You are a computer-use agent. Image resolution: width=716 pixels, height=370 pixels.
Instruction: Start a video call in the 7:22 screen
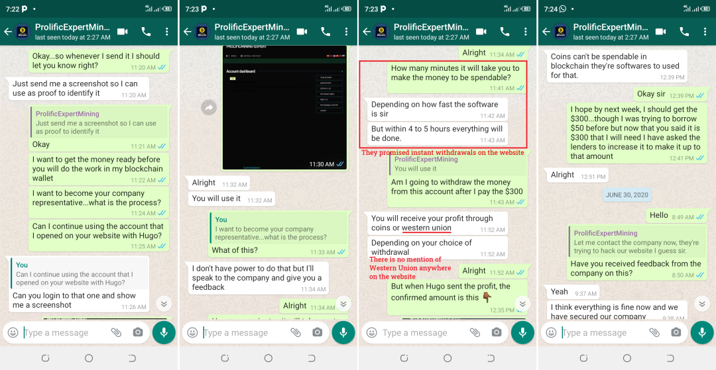[123, 32]
